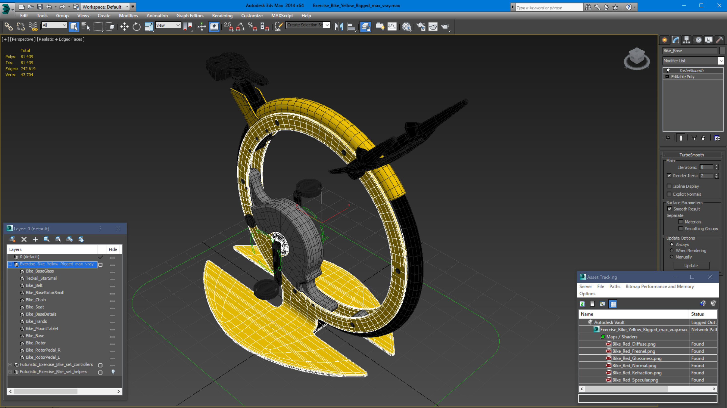Viewport: 727px width, 408px height.
Task: Open the Modifier List dropdown
Action: [693, 60]
